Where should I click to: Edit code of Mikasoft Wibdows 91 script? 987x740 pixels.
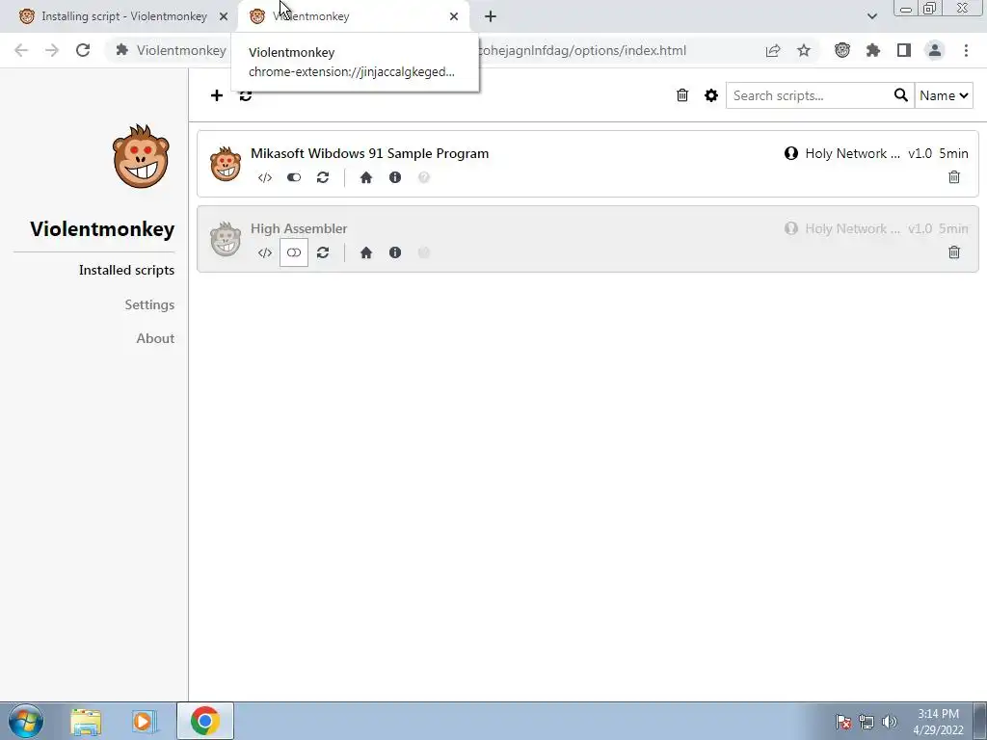265,177
